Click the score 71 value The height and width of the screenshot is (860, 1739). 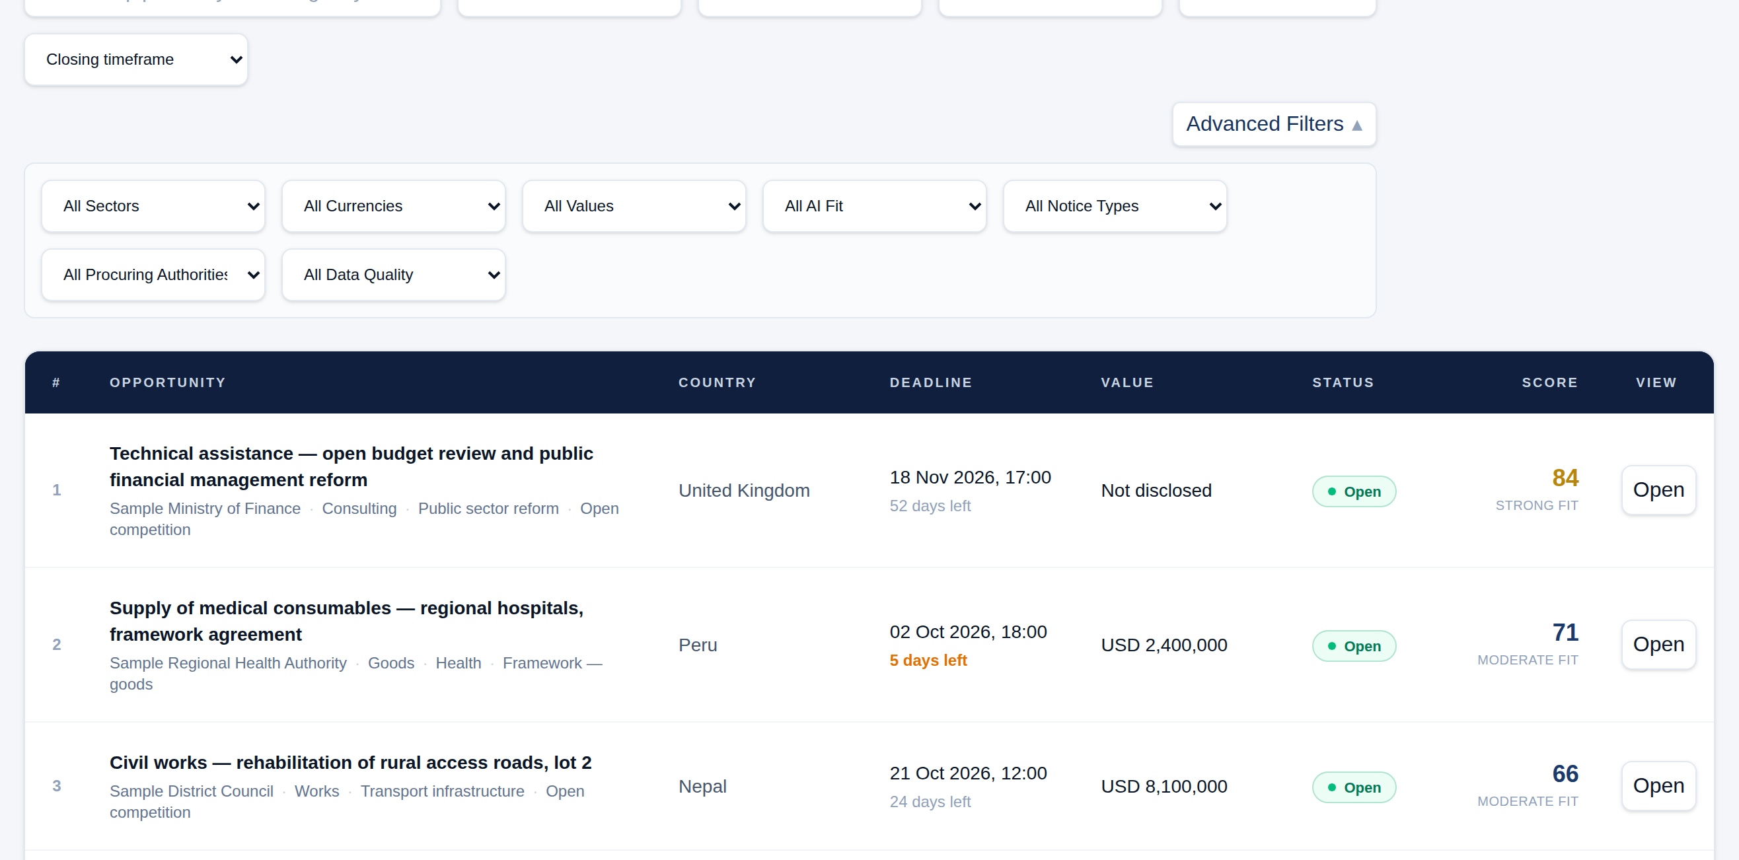(x=1565, y=633)
